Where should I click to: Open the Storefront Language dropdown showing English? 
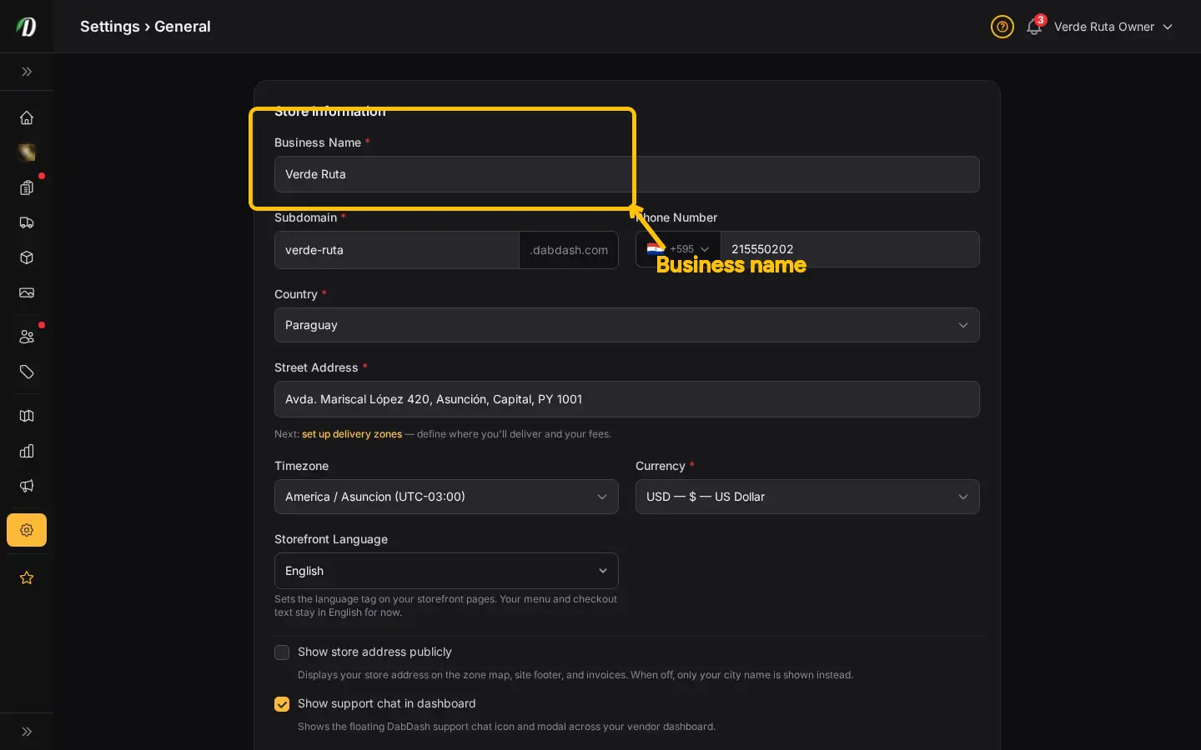(x=446, y=571)
